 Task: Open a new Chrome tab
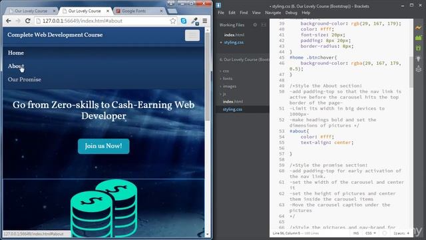pos(172,11)
